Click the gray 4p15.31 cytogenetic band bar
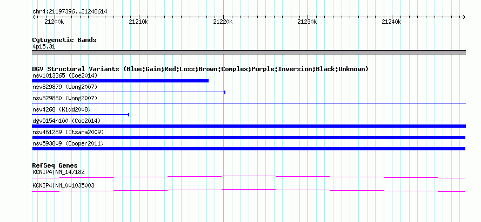481x222 pixels. click(249, 52)
